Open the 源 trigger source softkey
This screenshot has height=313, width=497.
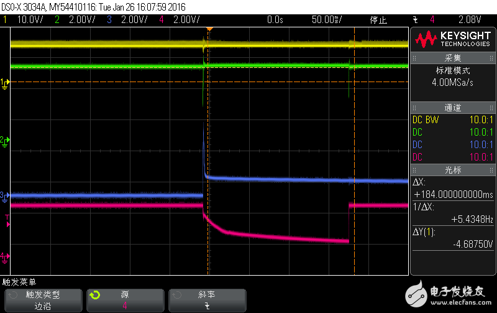tap(124, 300)
